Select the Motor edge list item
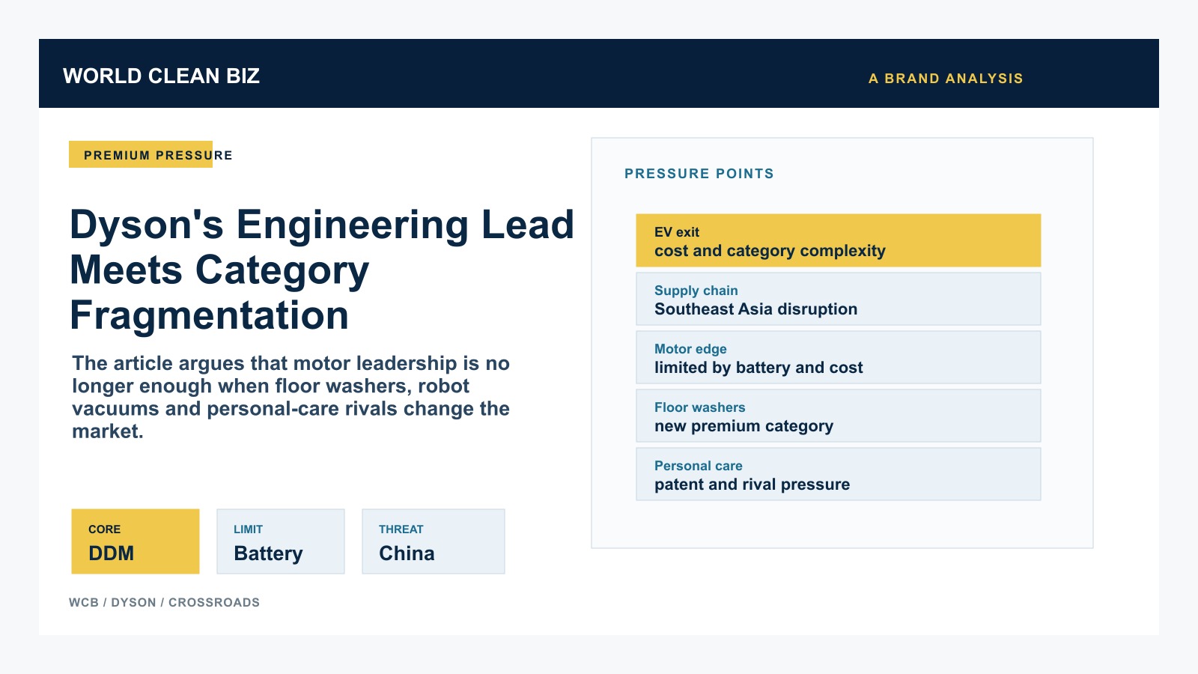Viewport: 1198px width, 674px height. click(839, 357)
